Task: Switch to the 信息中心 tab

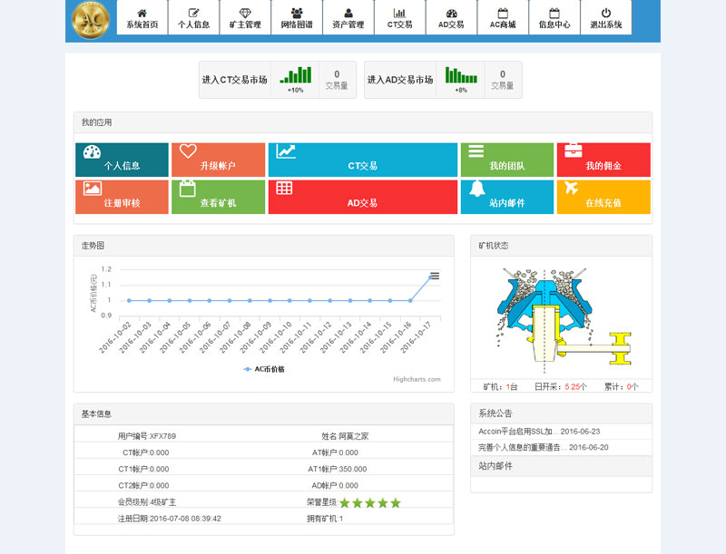Action: [x=554, y=22]
